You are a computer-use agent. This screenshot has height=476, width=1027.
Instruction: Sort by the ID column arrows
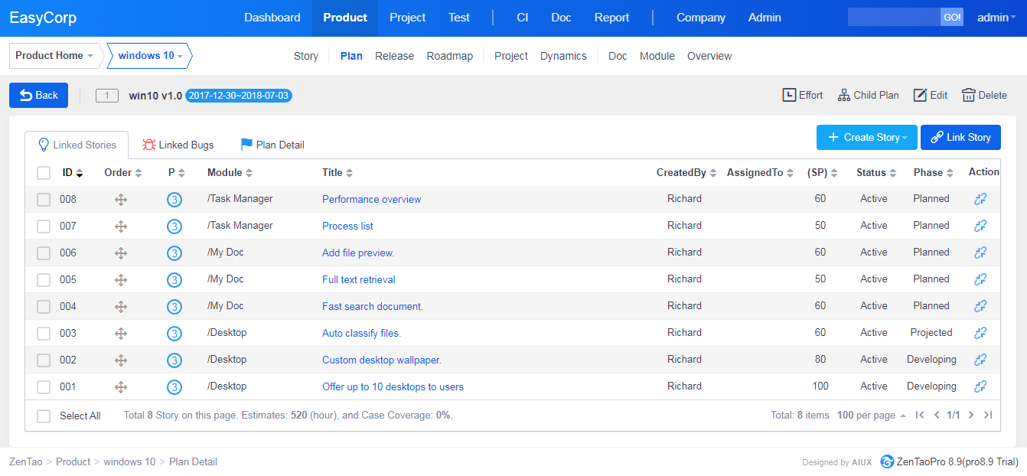[80, 173]
